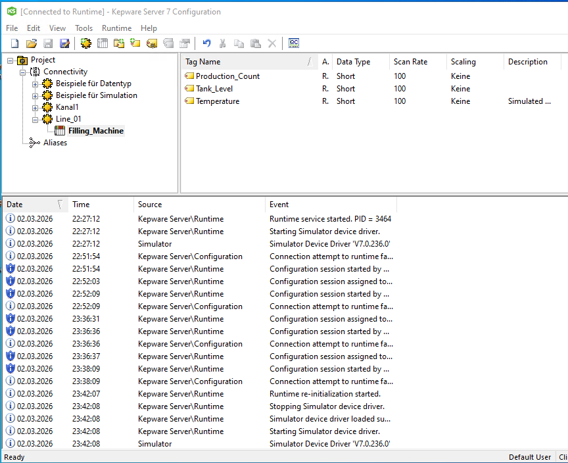Viewport: 568px width, 463px height.
Task: Collapse the Connectivity tree node
Action: pos(24,72)
